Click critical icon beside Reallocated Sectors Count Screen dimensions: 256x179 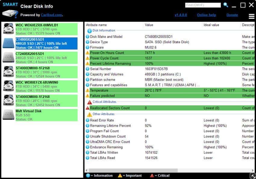[x=88, y=108]
